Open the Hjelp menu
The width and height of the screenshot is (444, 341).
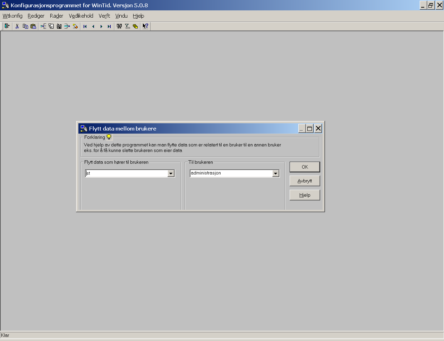[138, 16]
